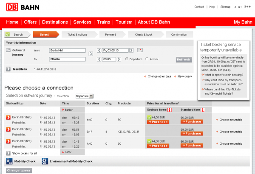This screenshot has width=255, height=174.
Task: Open the Selection Departure dropdown
Action: click(85, 96)
